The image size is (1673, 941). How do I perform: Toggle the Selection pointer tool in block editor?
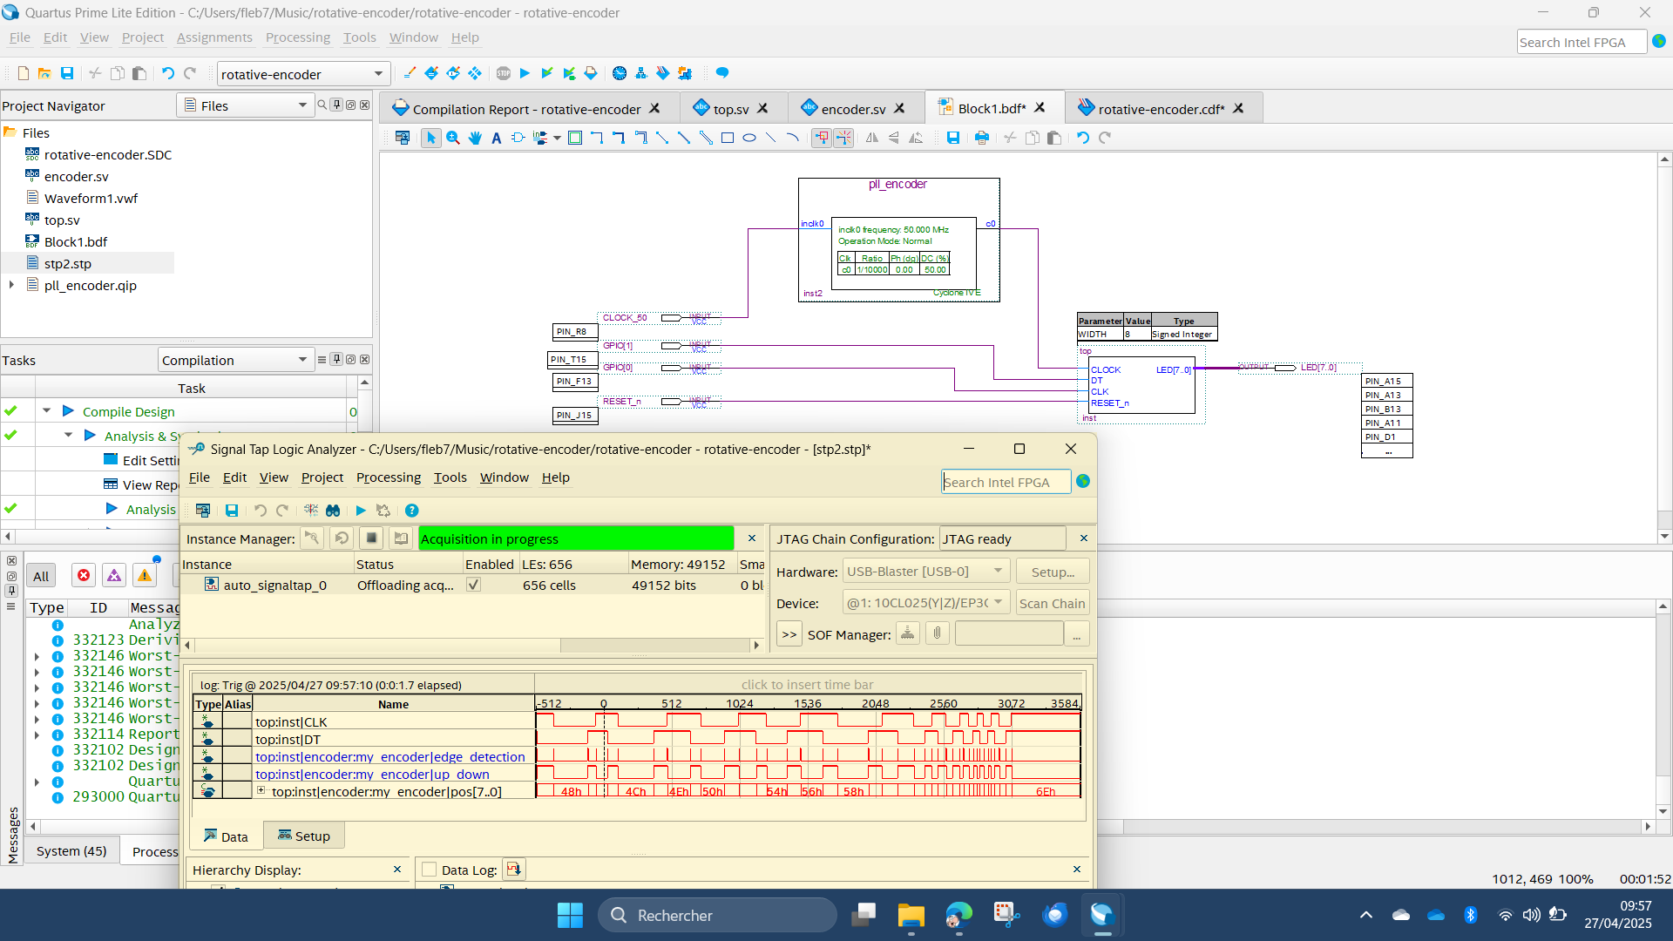point(431,138)
